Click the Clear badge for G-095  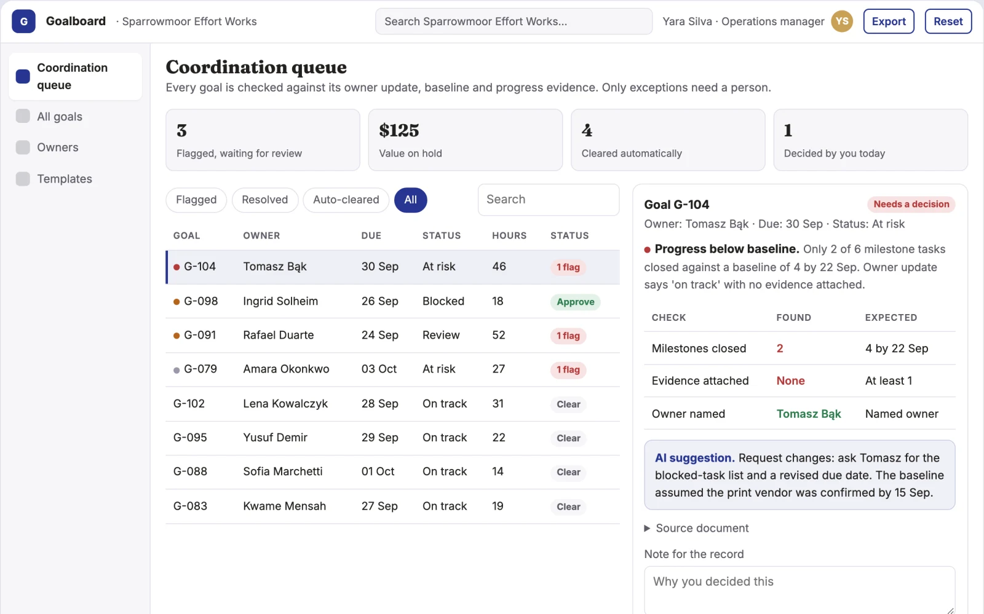coord(568,438)
